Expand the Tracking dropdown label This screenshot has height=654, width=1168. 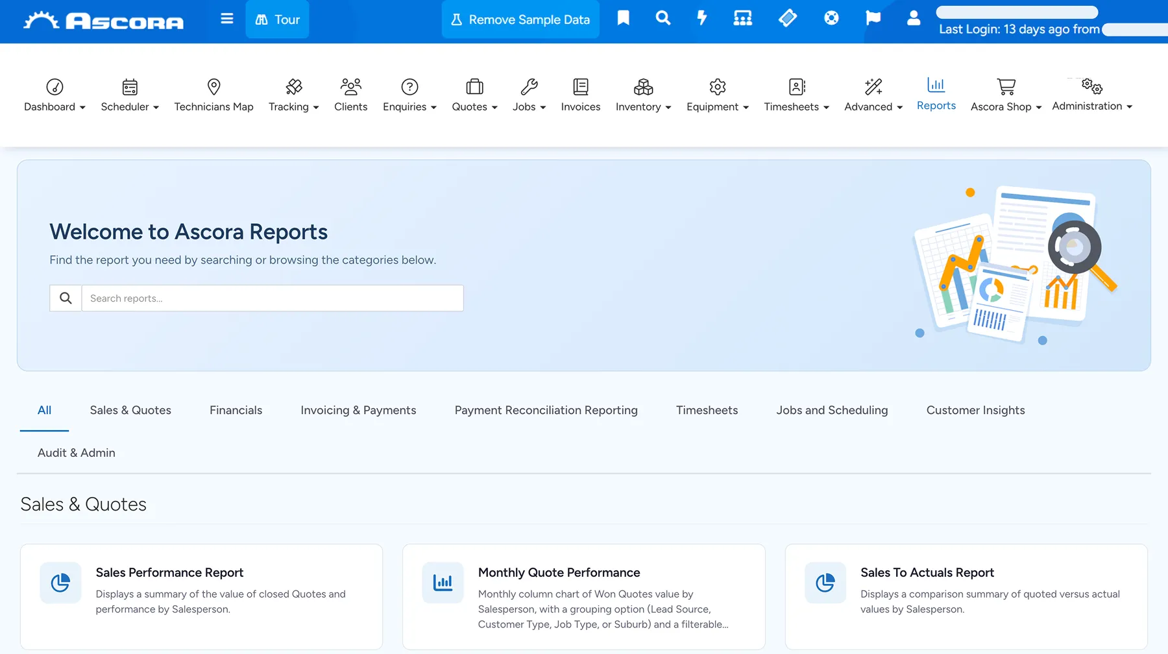[x=294, y=106]
